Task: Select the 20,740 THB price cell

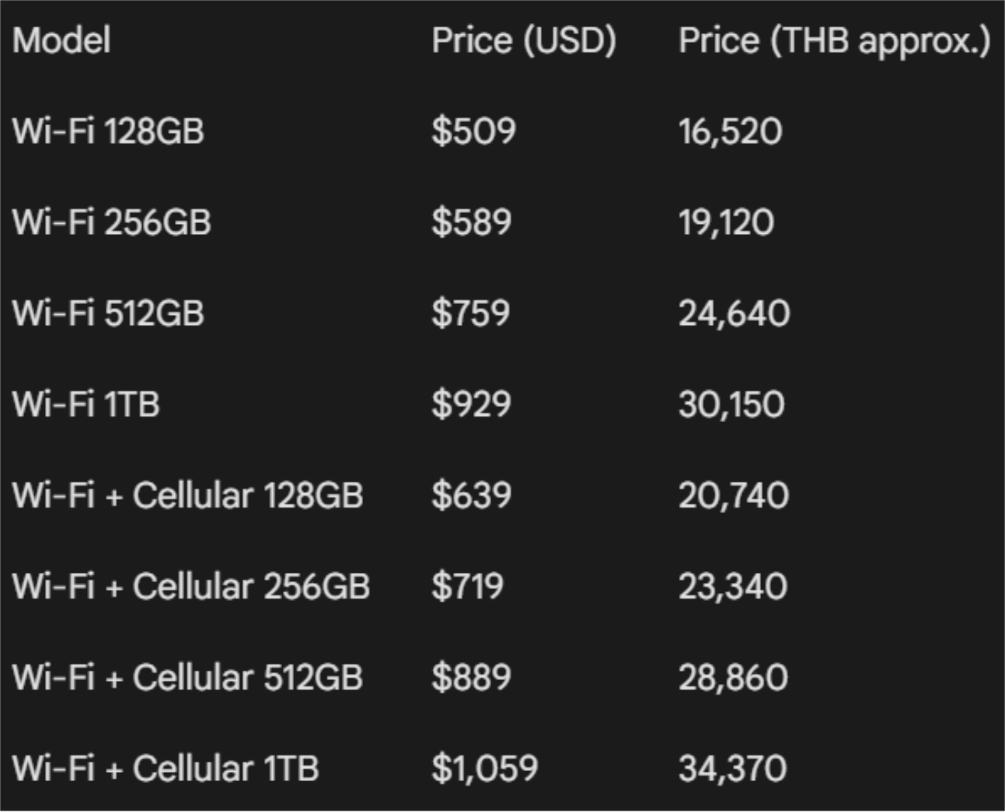Action: click(x=733, y=495)
